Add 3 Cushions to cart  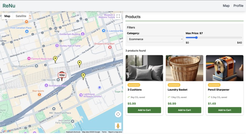pos(144,110)
